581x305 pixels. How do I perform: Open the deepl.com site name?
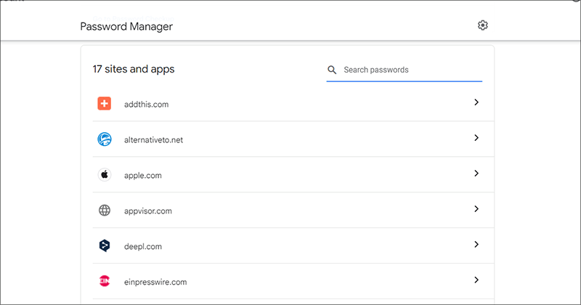(142, 246)
